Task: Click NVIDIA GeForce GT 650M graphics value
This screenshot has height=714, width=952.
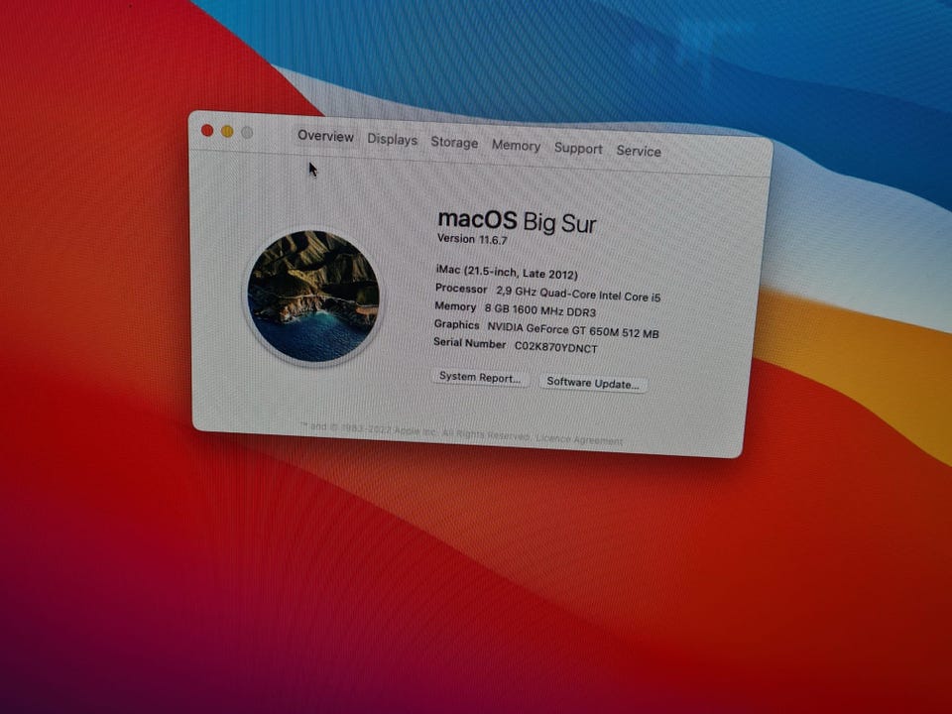Action: pyautogui.click(x=573, y=330)
